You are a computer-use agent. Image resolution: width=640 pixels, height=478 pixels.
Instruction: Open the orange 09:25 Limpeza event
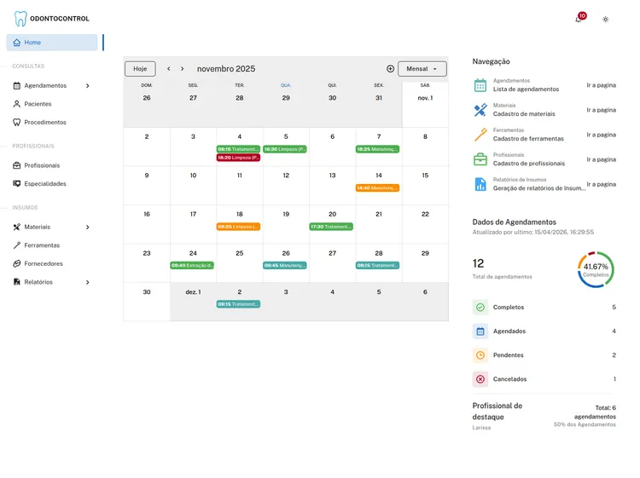[238, 227]
